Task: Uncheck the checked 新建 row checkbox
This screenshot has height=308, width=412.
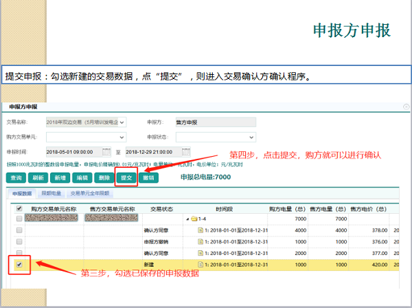Action: tap(19, 264)
